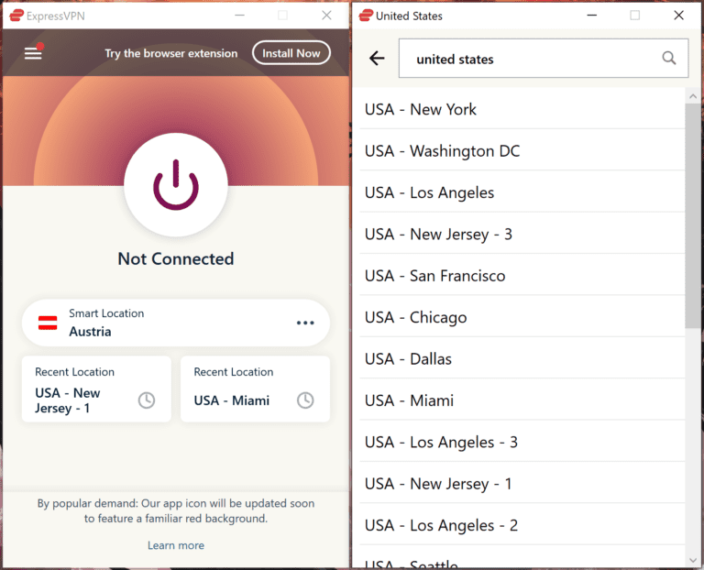Select USA - Los Angeles - 2
This screenshot has width=704, height=570.
point(522,525)
